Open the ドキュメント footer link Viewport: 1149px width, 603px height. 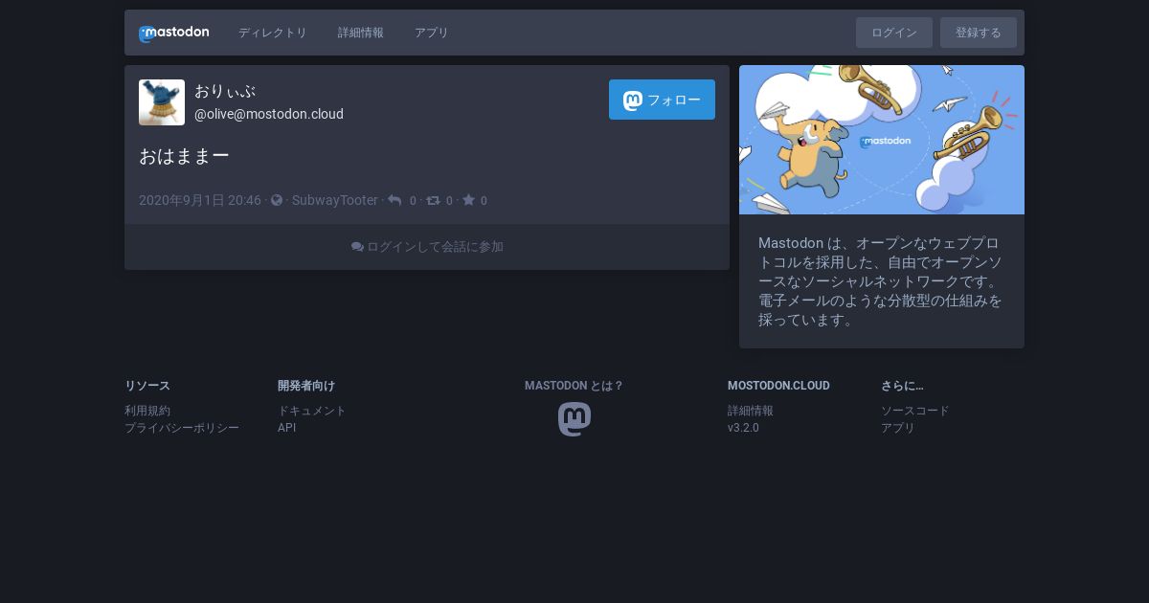(x=312, y=411)
